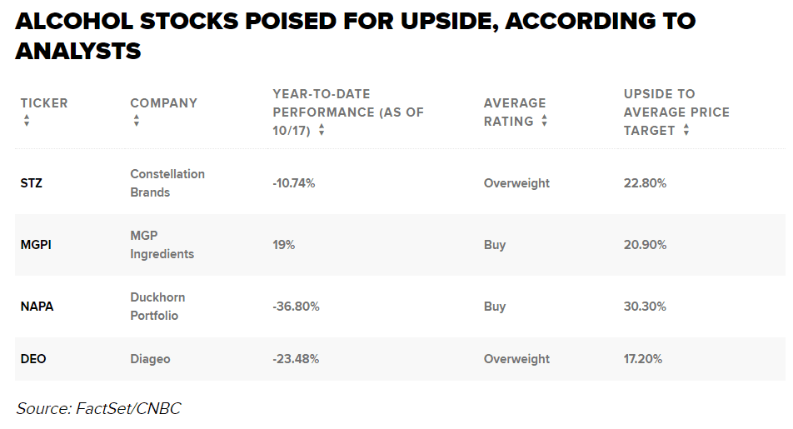Click the COMPANY column header
Image resolution: width=793 pixels, height=429 pixels.
point(163,103)
